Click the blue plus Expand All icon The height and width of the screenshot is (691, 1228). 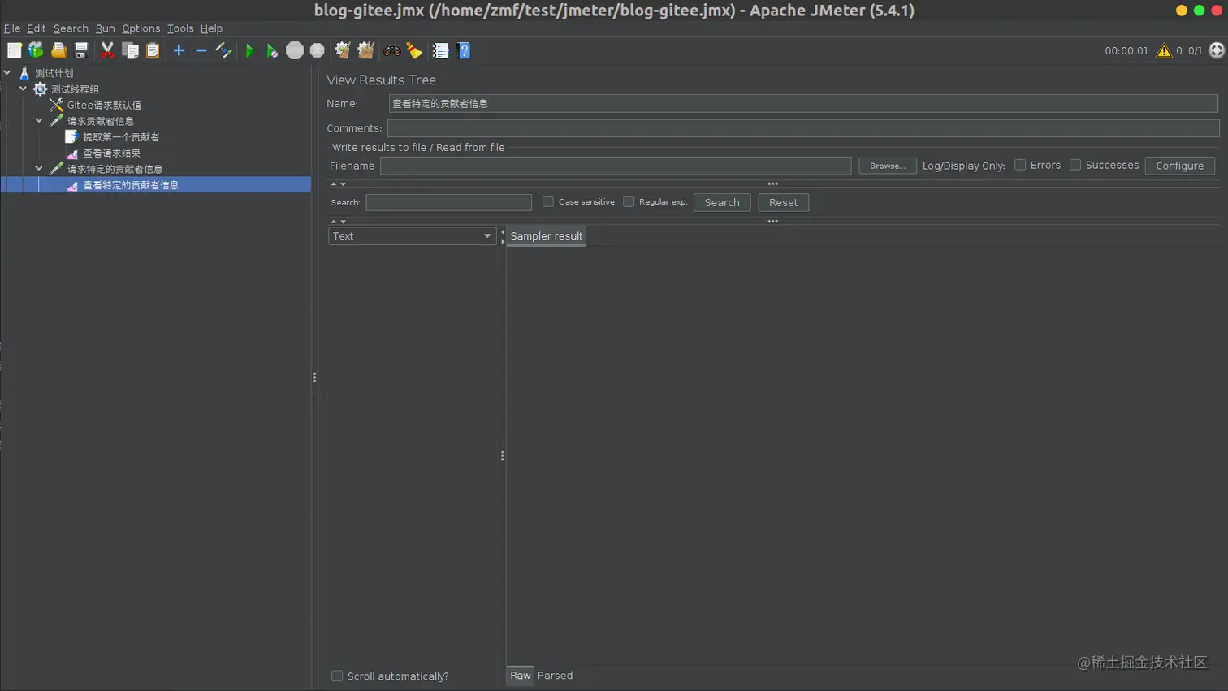click(x=179, y=50)
